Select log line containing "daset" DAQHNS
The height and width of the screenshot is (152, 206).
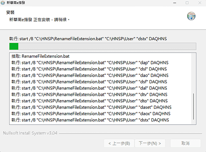pos(91,107)
